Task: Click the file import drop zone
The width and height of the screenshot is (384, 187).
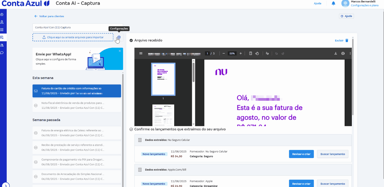Action: tap(73, 37)
